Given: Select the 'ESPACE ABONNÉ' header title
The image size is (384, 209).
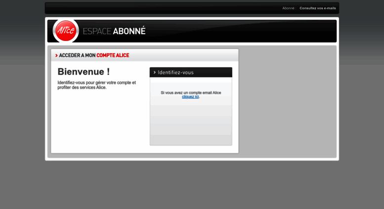Looking at the screenshot, I should [114, 31].
